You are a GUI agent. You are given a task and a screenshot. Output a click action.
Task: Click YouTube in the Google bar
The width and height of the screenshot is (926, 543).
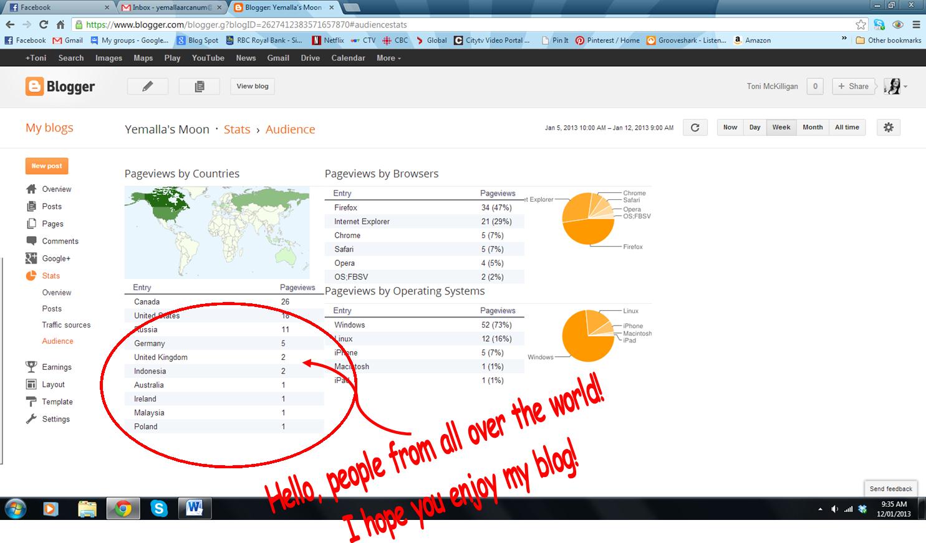(x=208, y=58)
